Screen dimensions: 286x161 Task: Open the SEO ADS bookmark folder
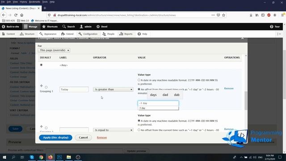tap(8, 21)
